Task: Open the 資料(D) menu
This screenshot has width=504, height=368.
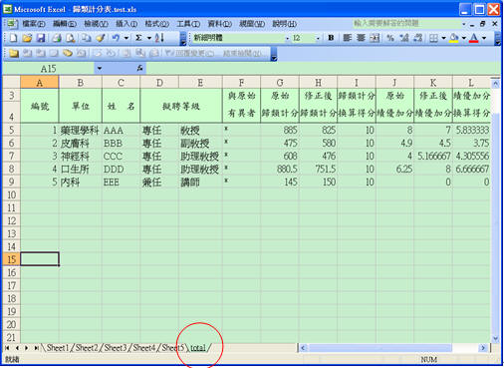Action: [219, 24]
